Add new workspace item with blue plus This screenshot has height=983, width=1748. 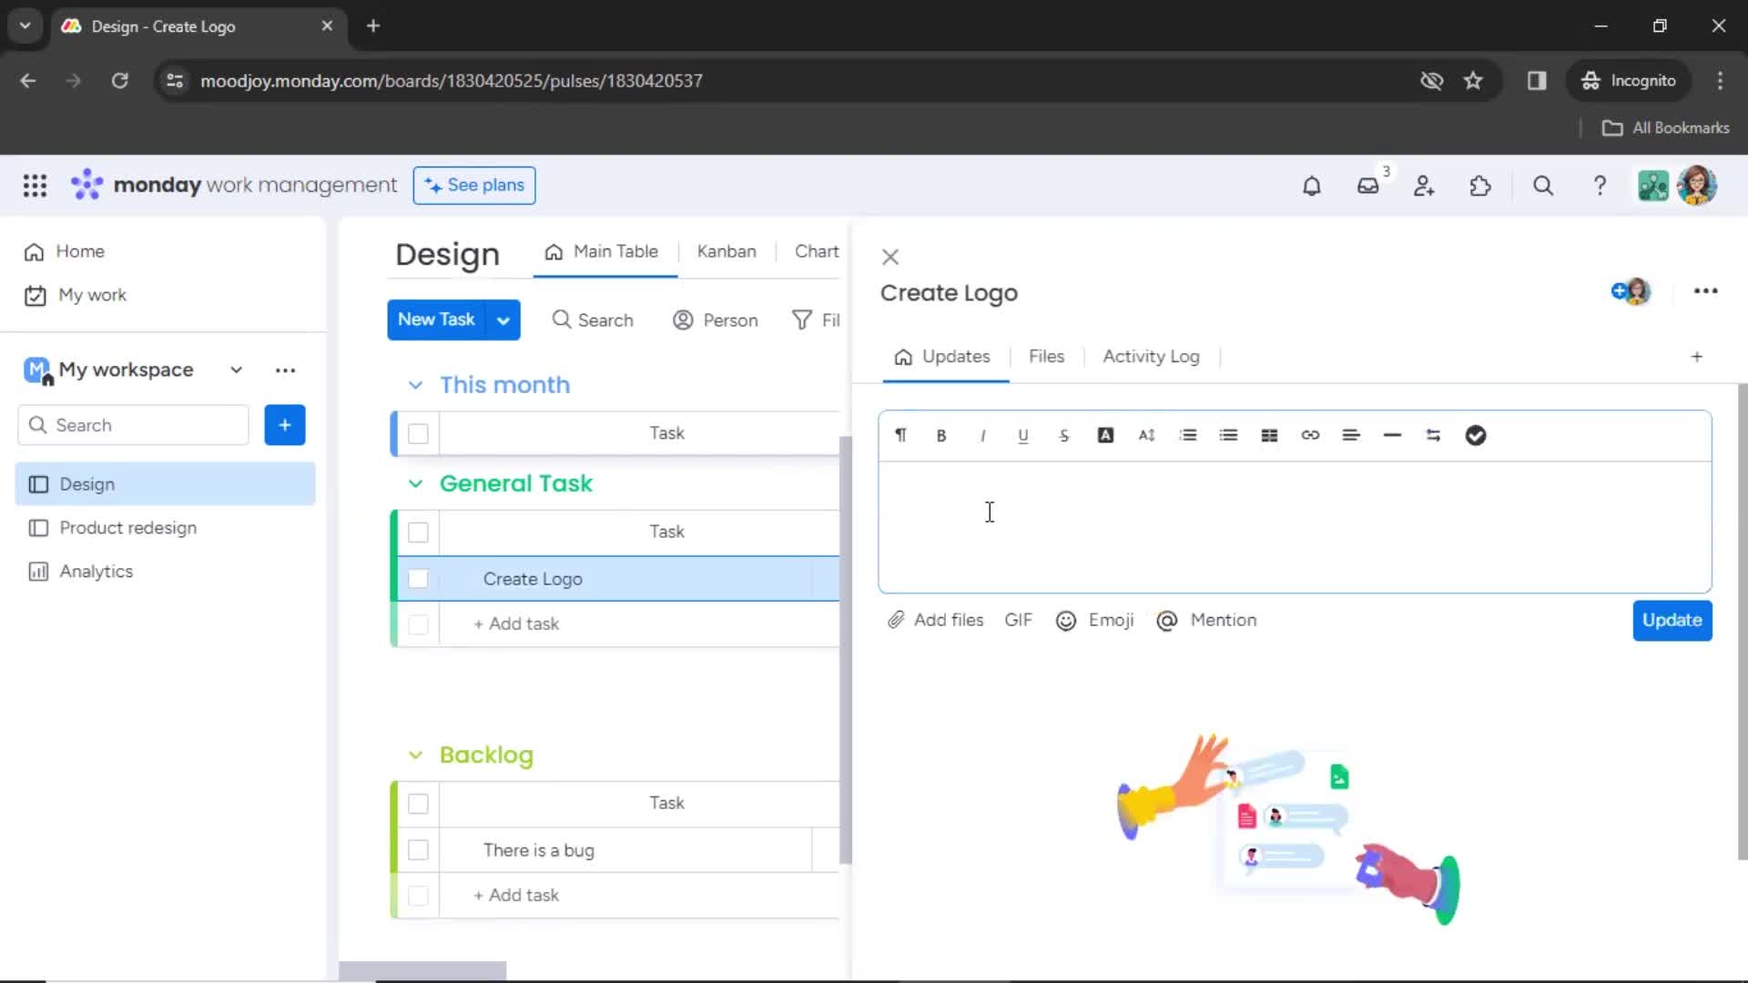click(285, 425)
